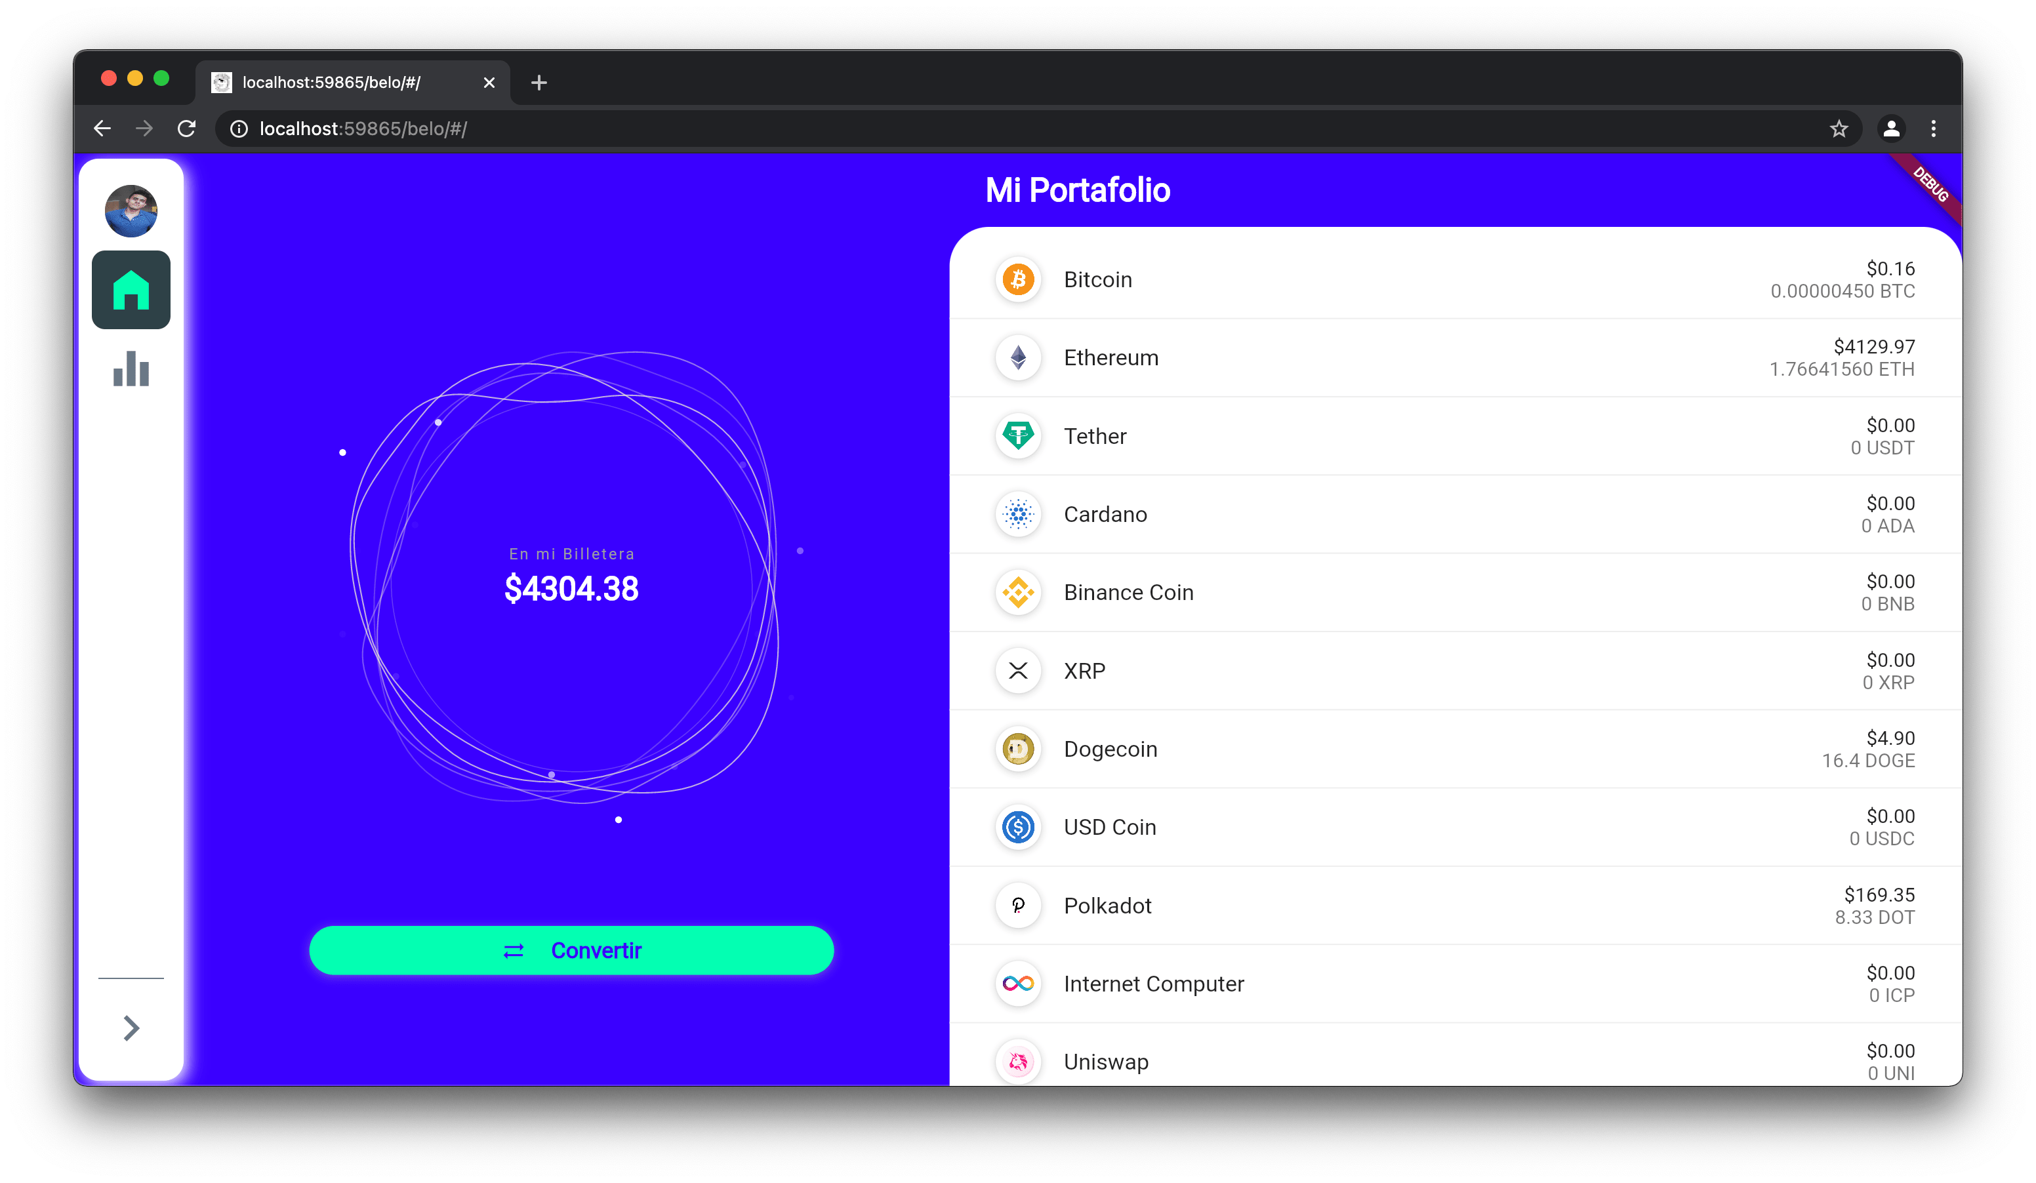The height and width of the screenshot is (1183, 2036).
Task: Click the Dogecoin coin icon
Action: (x=1018, y=749)
